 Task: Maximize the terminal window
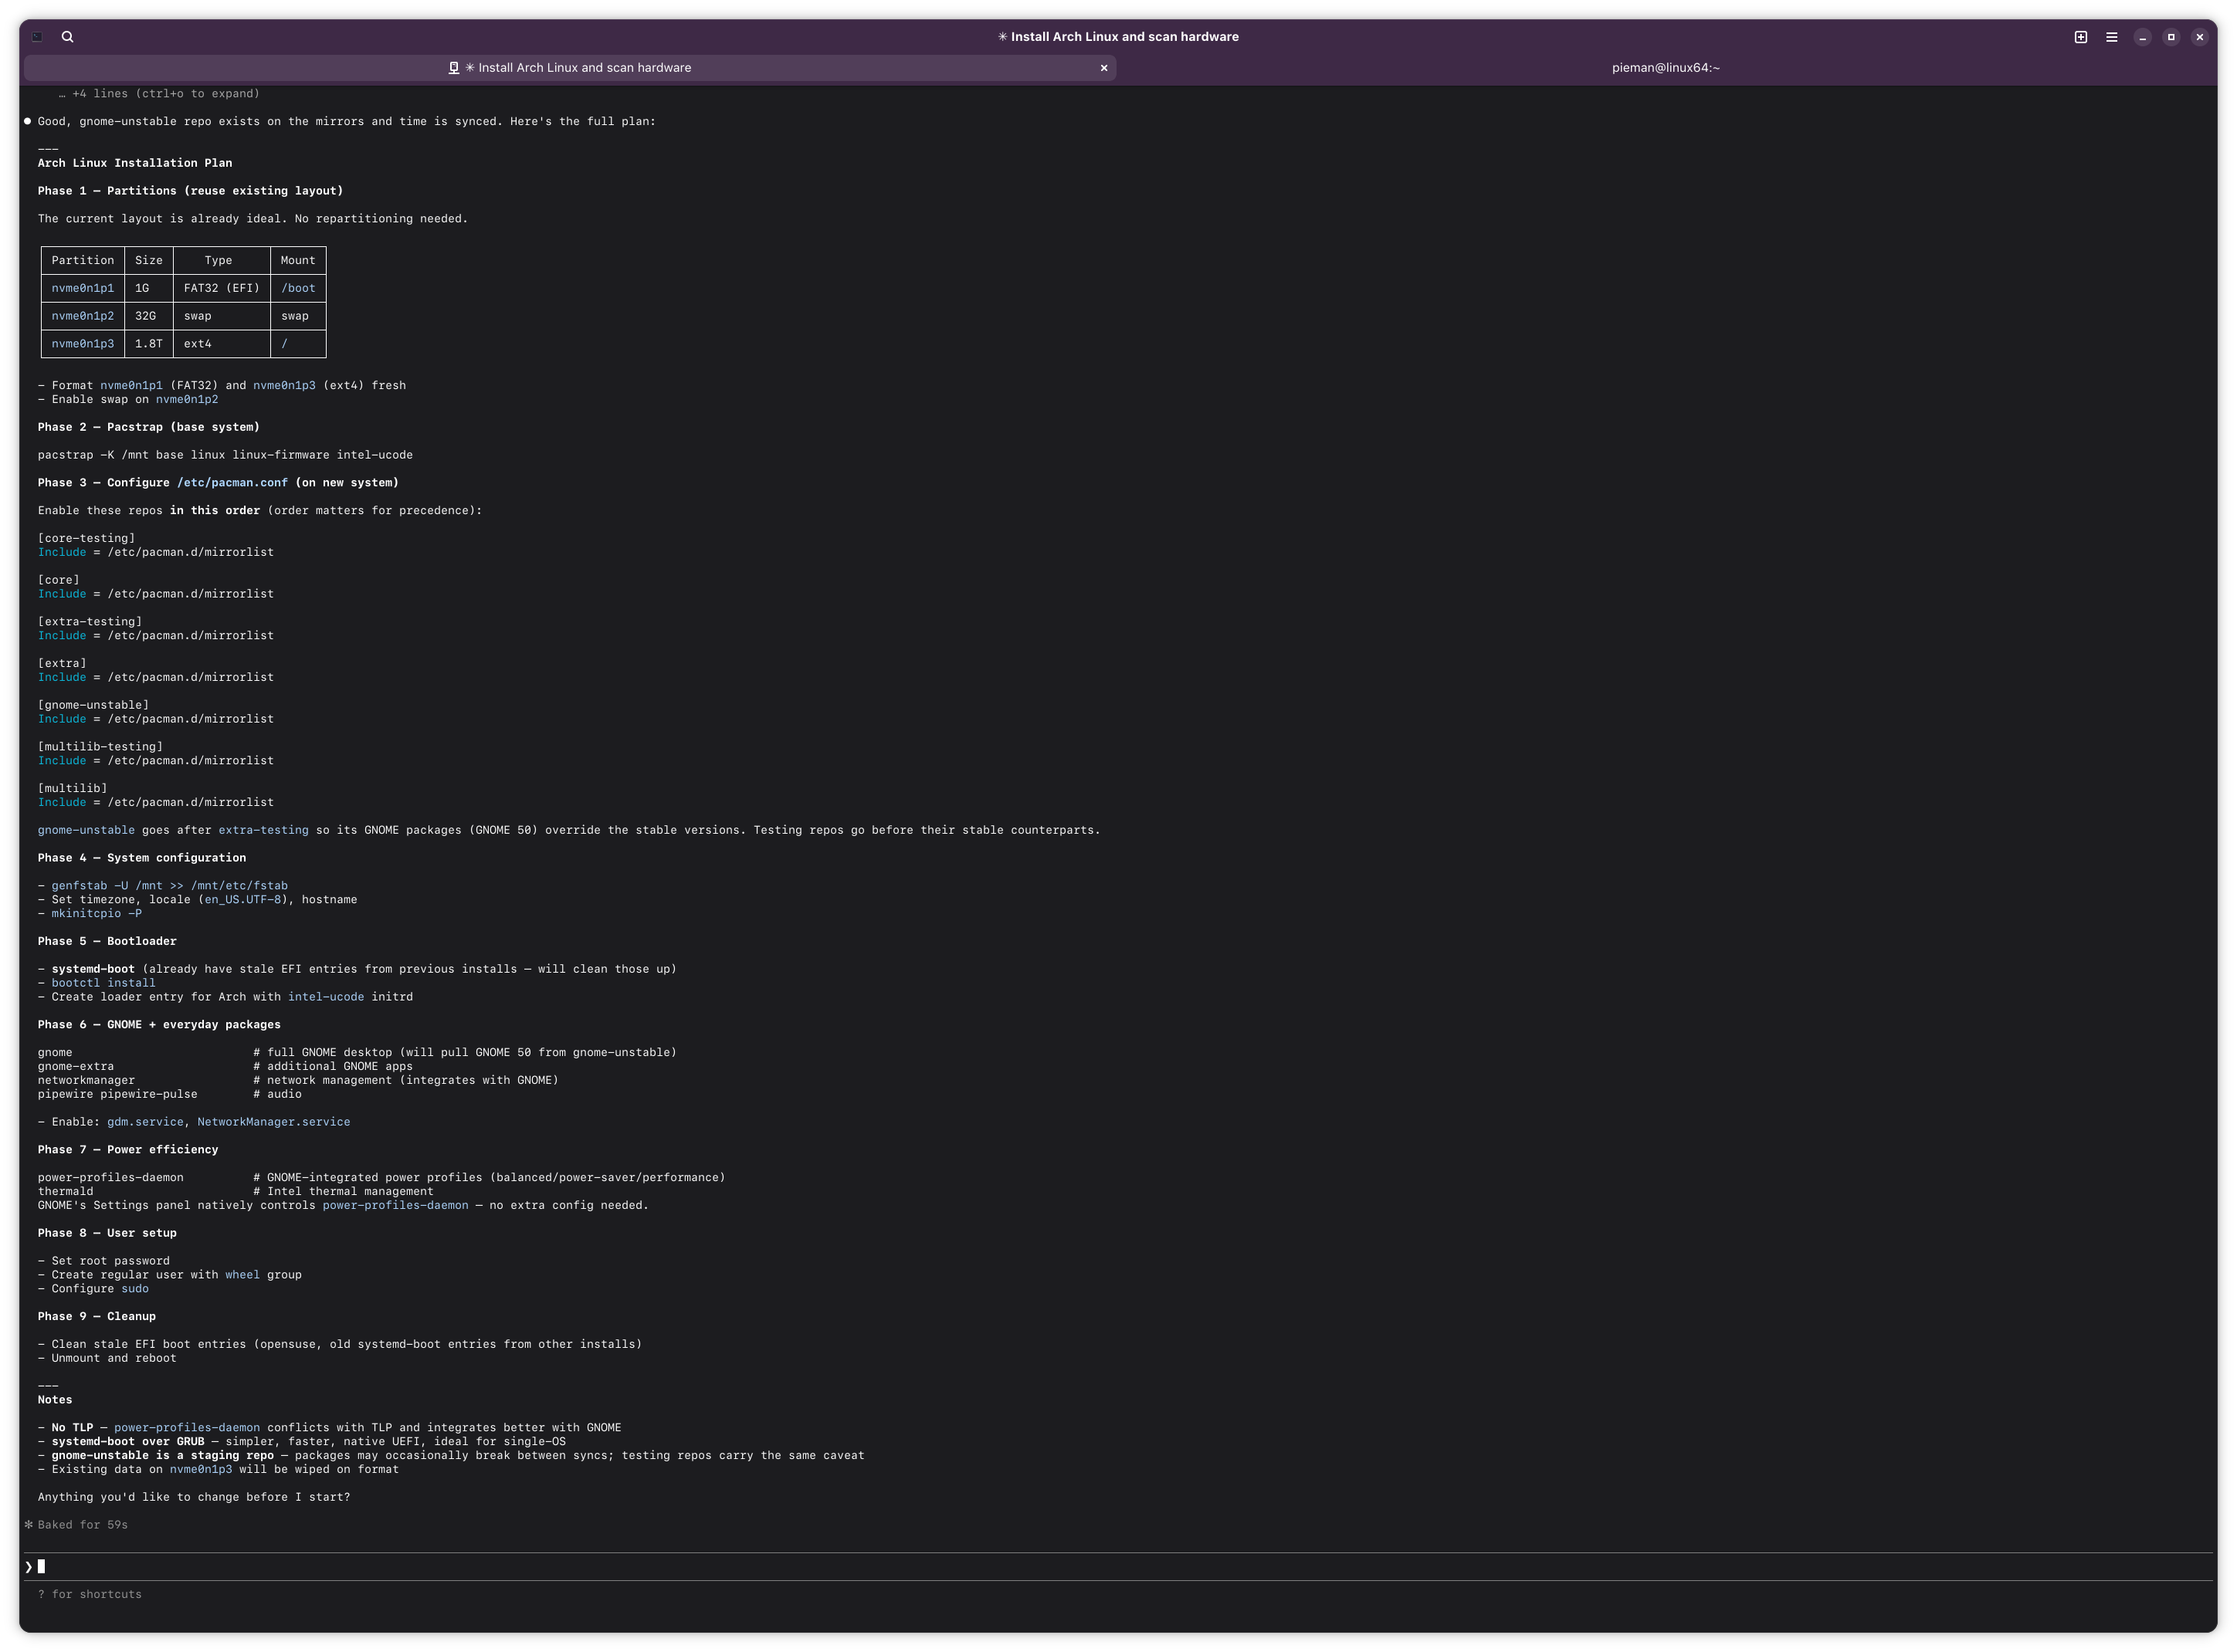(2170, 37)
